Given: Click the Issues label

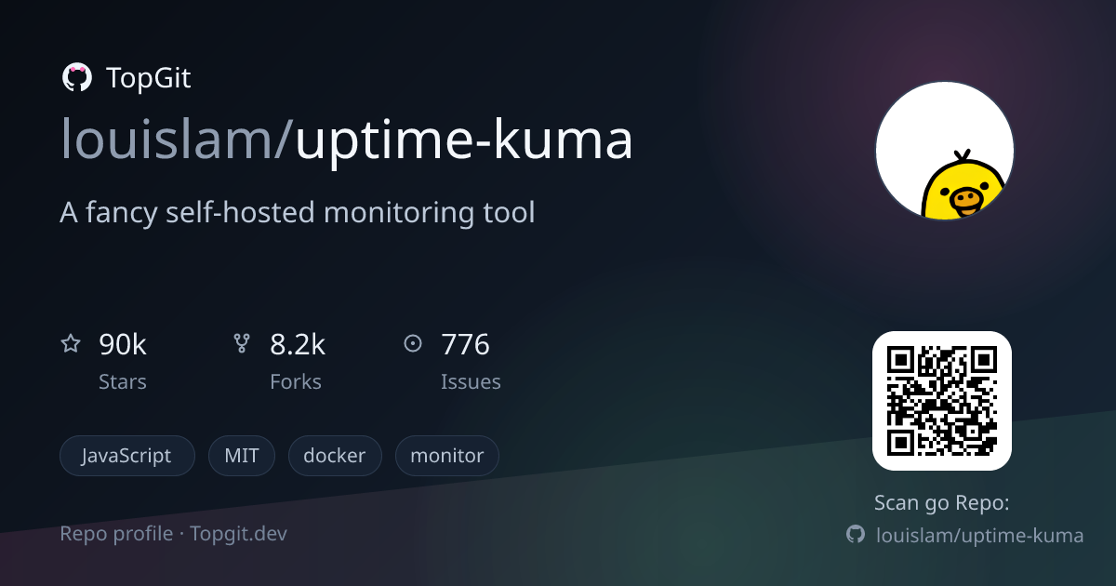Looking at the screenshot, I should click(471, 382).
